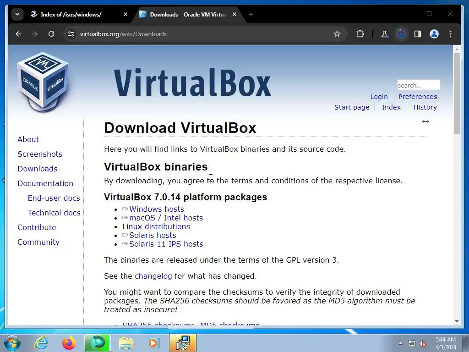Open the changelog link
469x352 pixels.
click(153, 276)
